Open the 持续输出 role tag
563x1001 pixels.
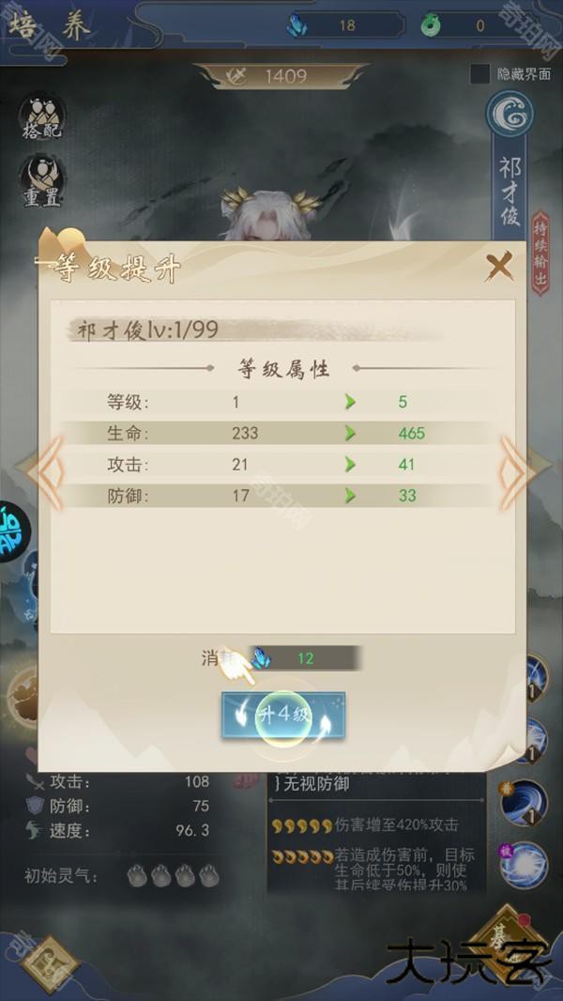point(540,253)
